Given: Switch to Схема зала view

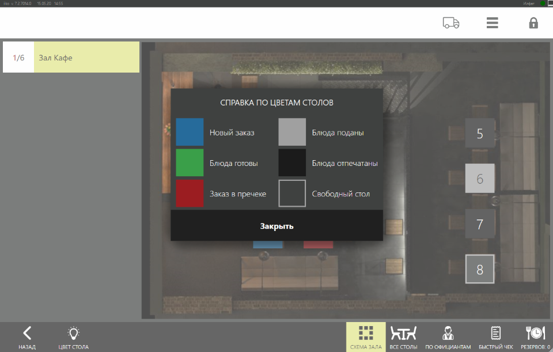Looking at the screenshot, I should (x=366, y=337).
